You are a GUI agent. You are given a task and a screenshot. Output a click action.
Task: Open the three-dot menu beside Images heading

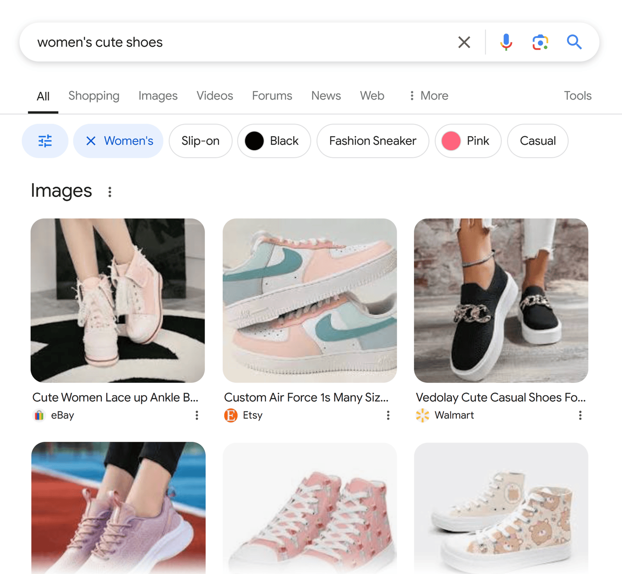click(x=110, y=191)
